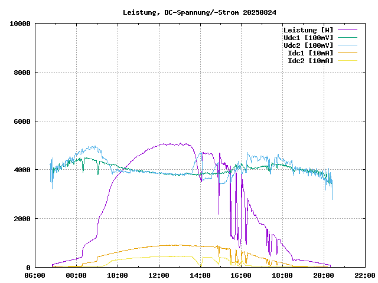Select the 16:00 x-axis time label

tap(241, 275)
